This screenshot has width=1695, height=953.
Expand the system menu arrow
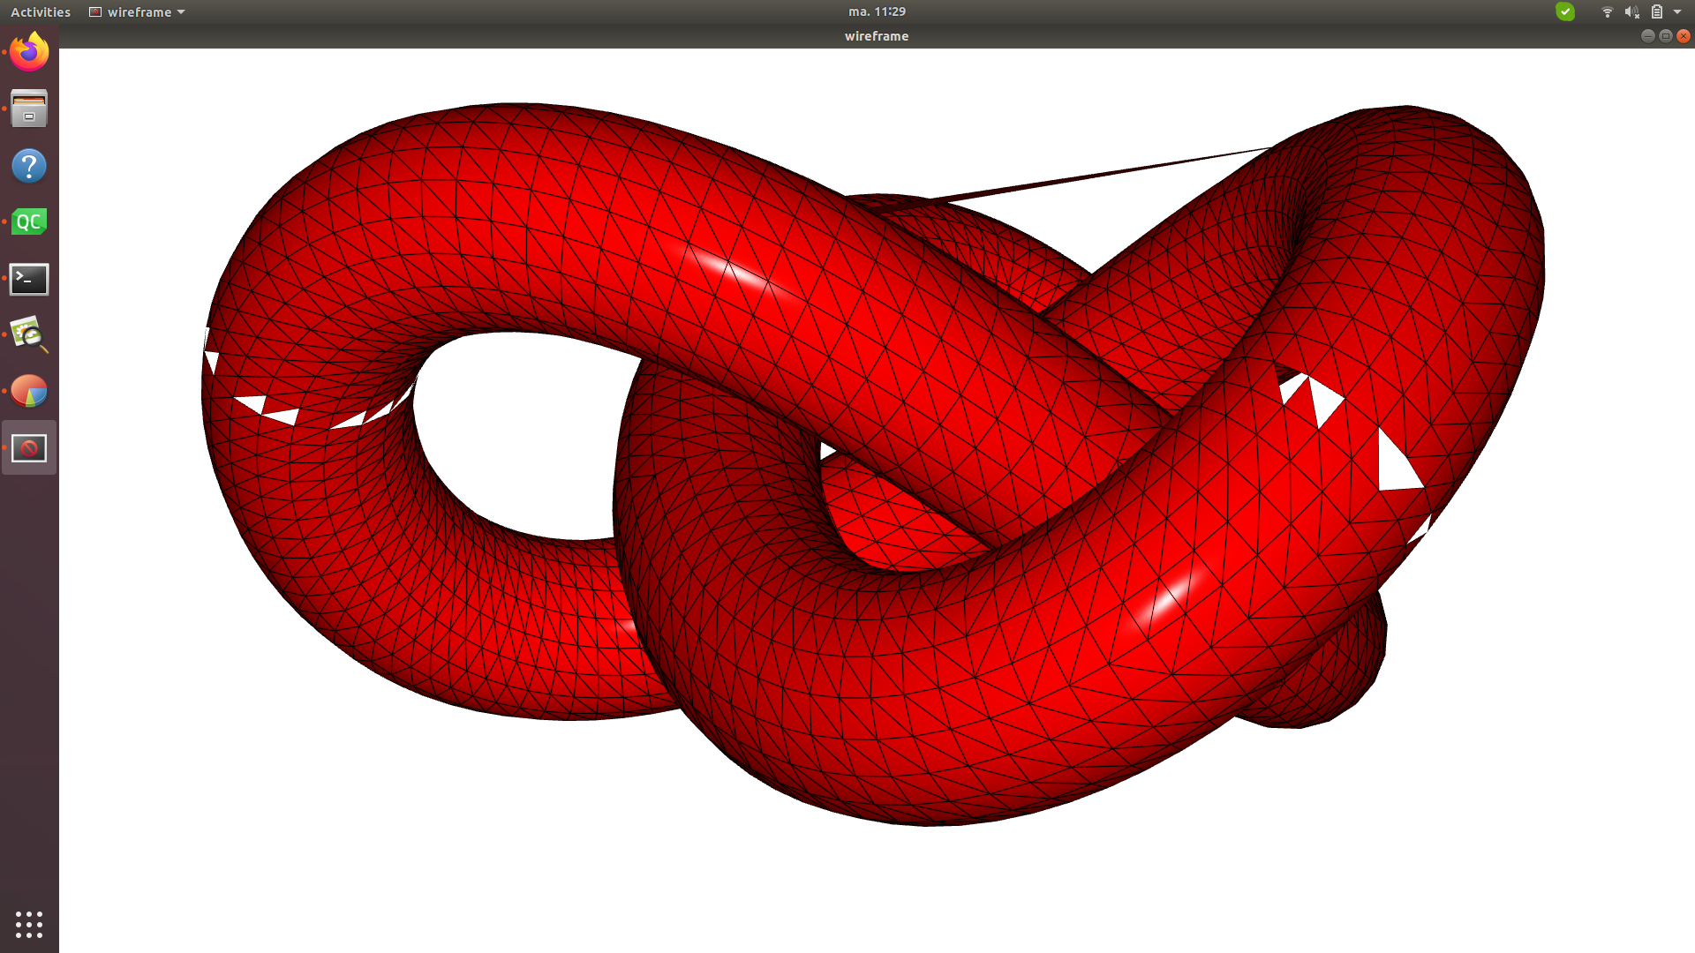click(1677, 12)
